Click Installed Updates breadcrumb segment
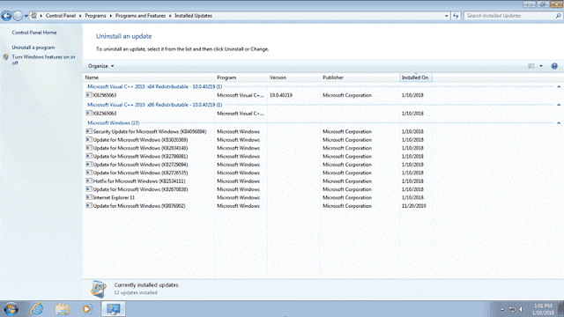This screenshot has width=564, height=317. point(194,16)
